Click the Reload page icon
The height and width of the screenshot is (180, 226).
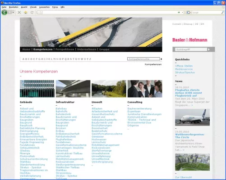pyautogui.click(x=32, y=13)
